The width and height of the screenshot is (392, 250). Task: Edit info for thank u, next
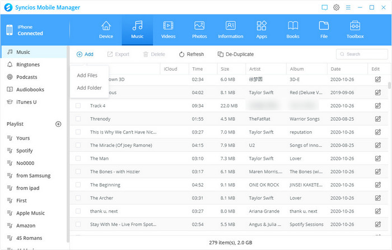(378, 211)
